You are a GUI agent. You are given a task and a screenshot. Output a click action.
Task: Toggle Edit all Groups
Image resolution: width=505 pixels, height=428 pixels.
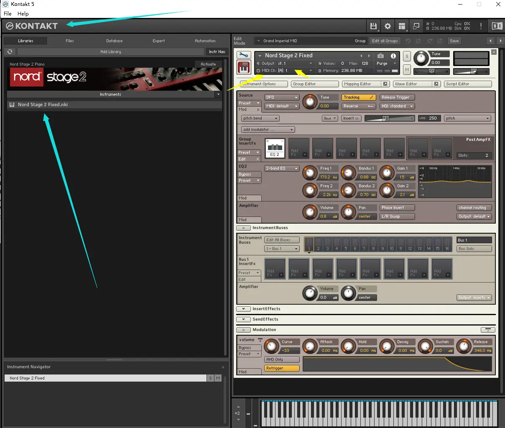[385, 41]
